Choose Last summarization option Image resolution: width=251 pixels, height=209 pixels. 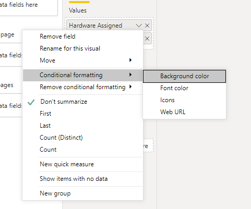pos(83,126)
